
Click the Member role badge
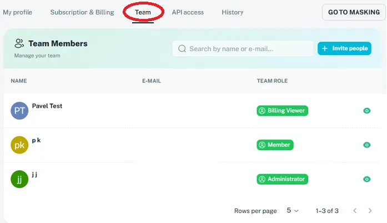tap(275, 145)
